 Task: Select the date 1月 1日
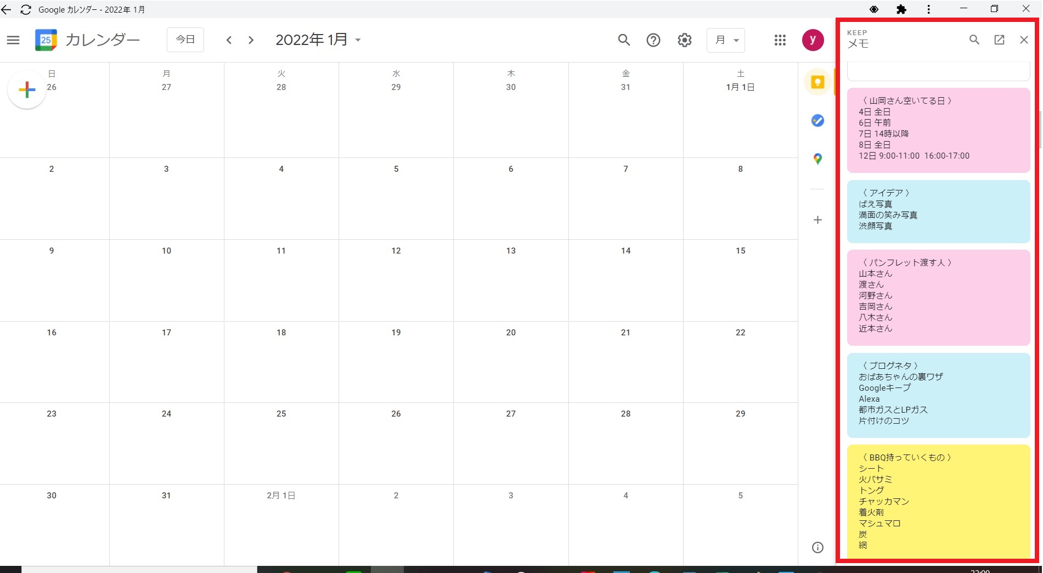coord(740,87)
